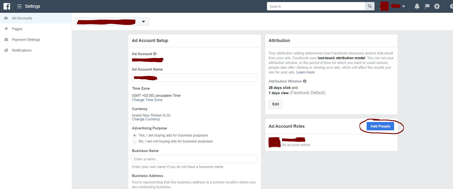453x189 pixels.
Task: Select 'No, I am not buying ads' option
Action: (135, 141)
